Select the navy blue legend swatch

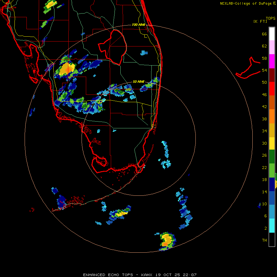272,184
